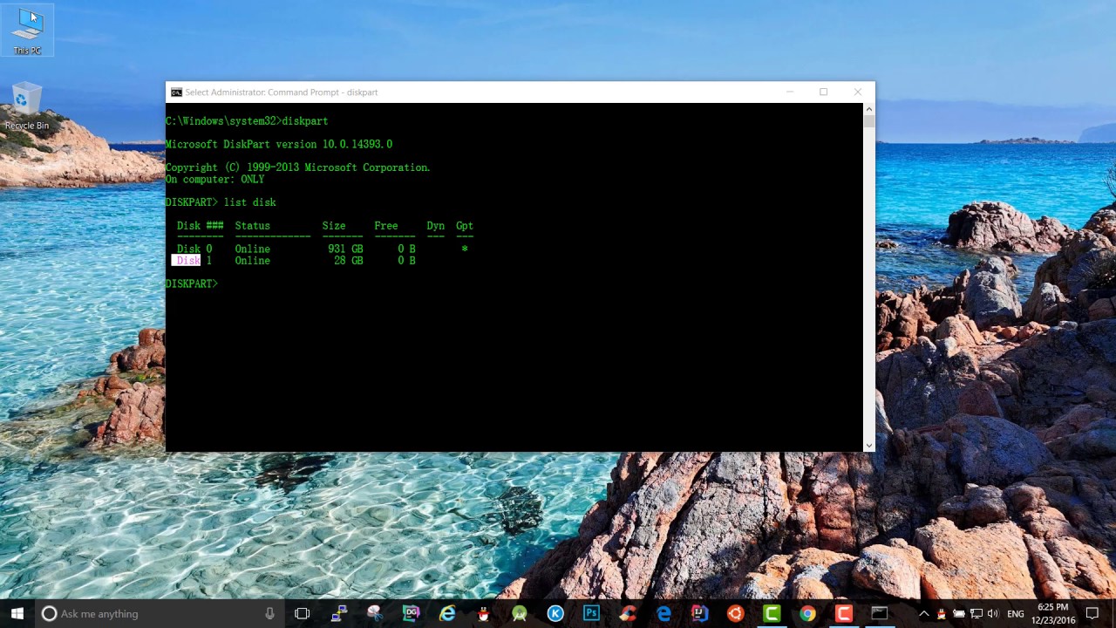
Task: Open the red Camtasia recorder taskbar icon
Action: pyautogui.click(x=843, y=613)
